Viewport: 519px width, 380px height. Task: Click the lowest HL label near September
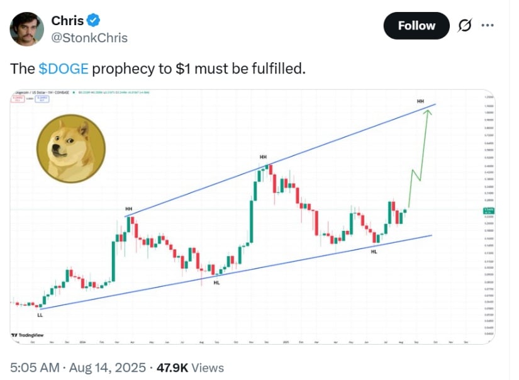[216, 282]
